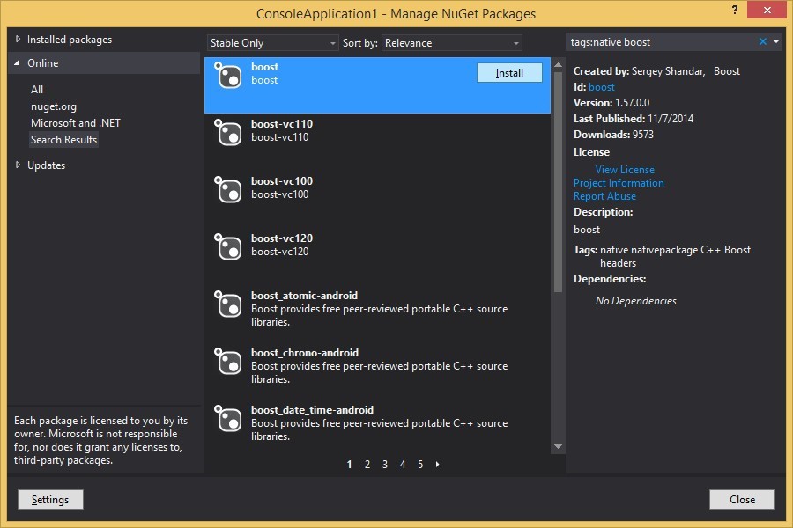
Task: Click the boost-vc100 package icon
Action: (227, 189)
